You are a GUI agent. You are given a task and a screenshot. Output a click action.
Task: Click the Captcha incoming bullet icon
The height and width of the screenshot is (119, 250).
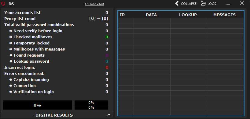11,80
